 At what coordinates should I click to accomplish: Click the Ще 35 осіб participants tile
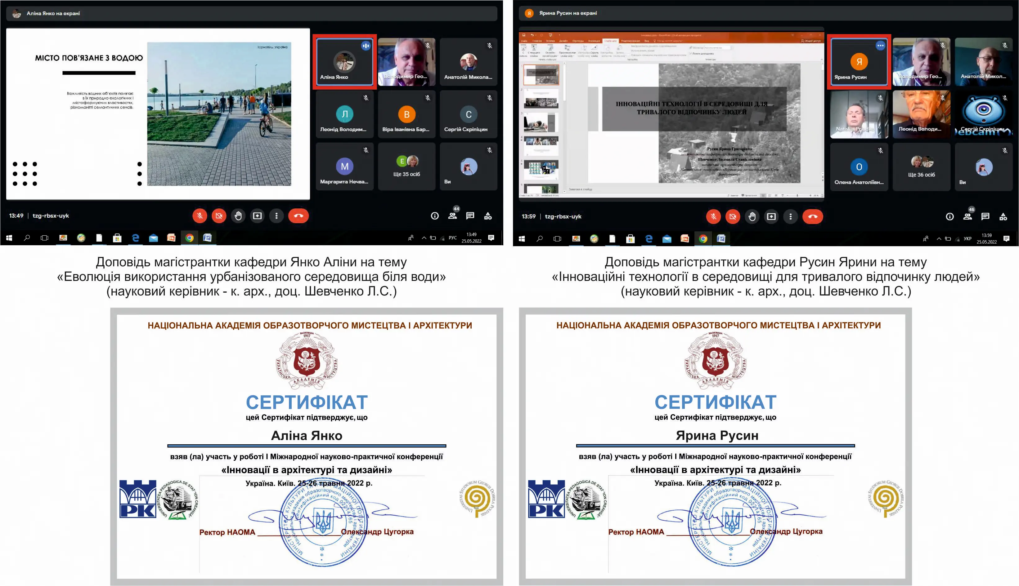click(406, 166)
